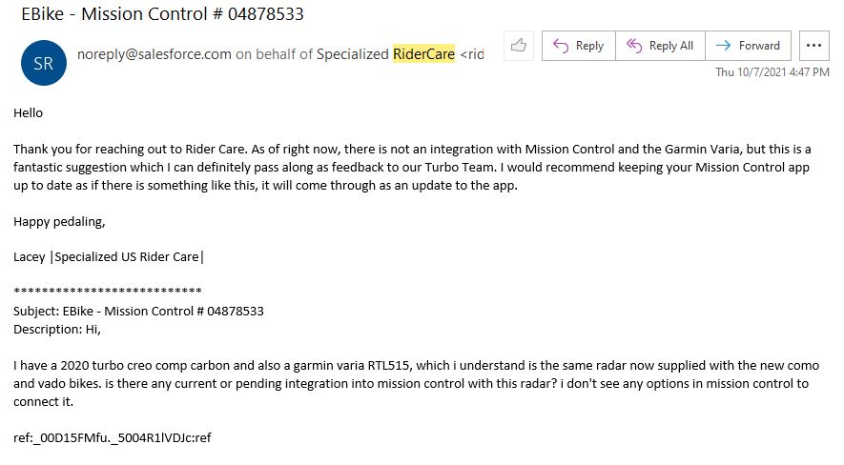The width and height of the screenshot is (844, 465).
Task: Click the "Description: Hi," line
Action: pyautogui.click(x=56, y=329)
